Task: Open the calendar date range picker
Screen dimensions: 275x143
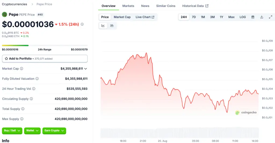Action: pos(253,17)
